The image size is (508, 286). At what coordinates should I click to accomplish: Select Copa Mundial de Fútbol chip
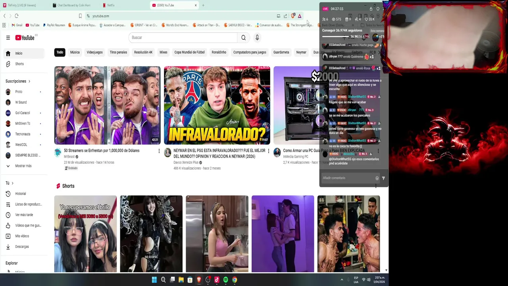point(190,52)
